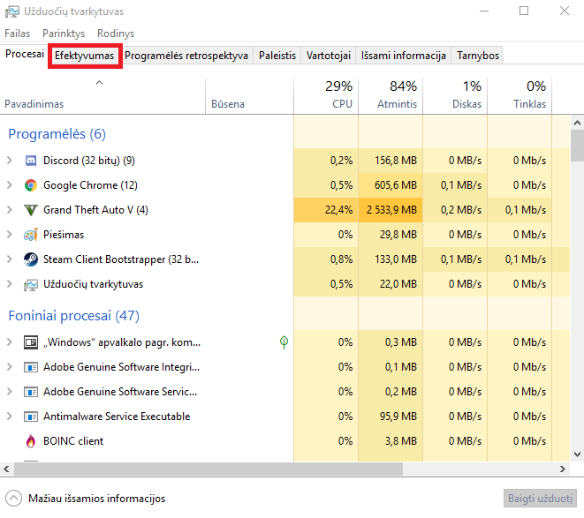
Task: Sort by the Tinklas column header
Action: coord(520,95)
